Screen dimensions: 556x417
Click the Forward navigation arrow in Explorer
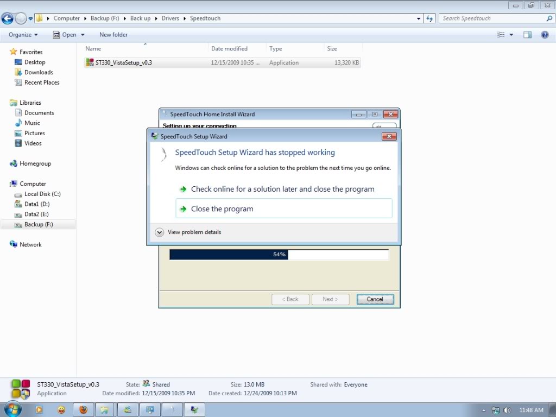click(21, 18)
